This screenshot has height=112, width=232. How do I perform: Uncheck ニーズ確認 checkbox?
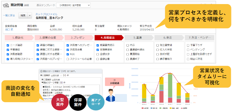coord(8,45)
